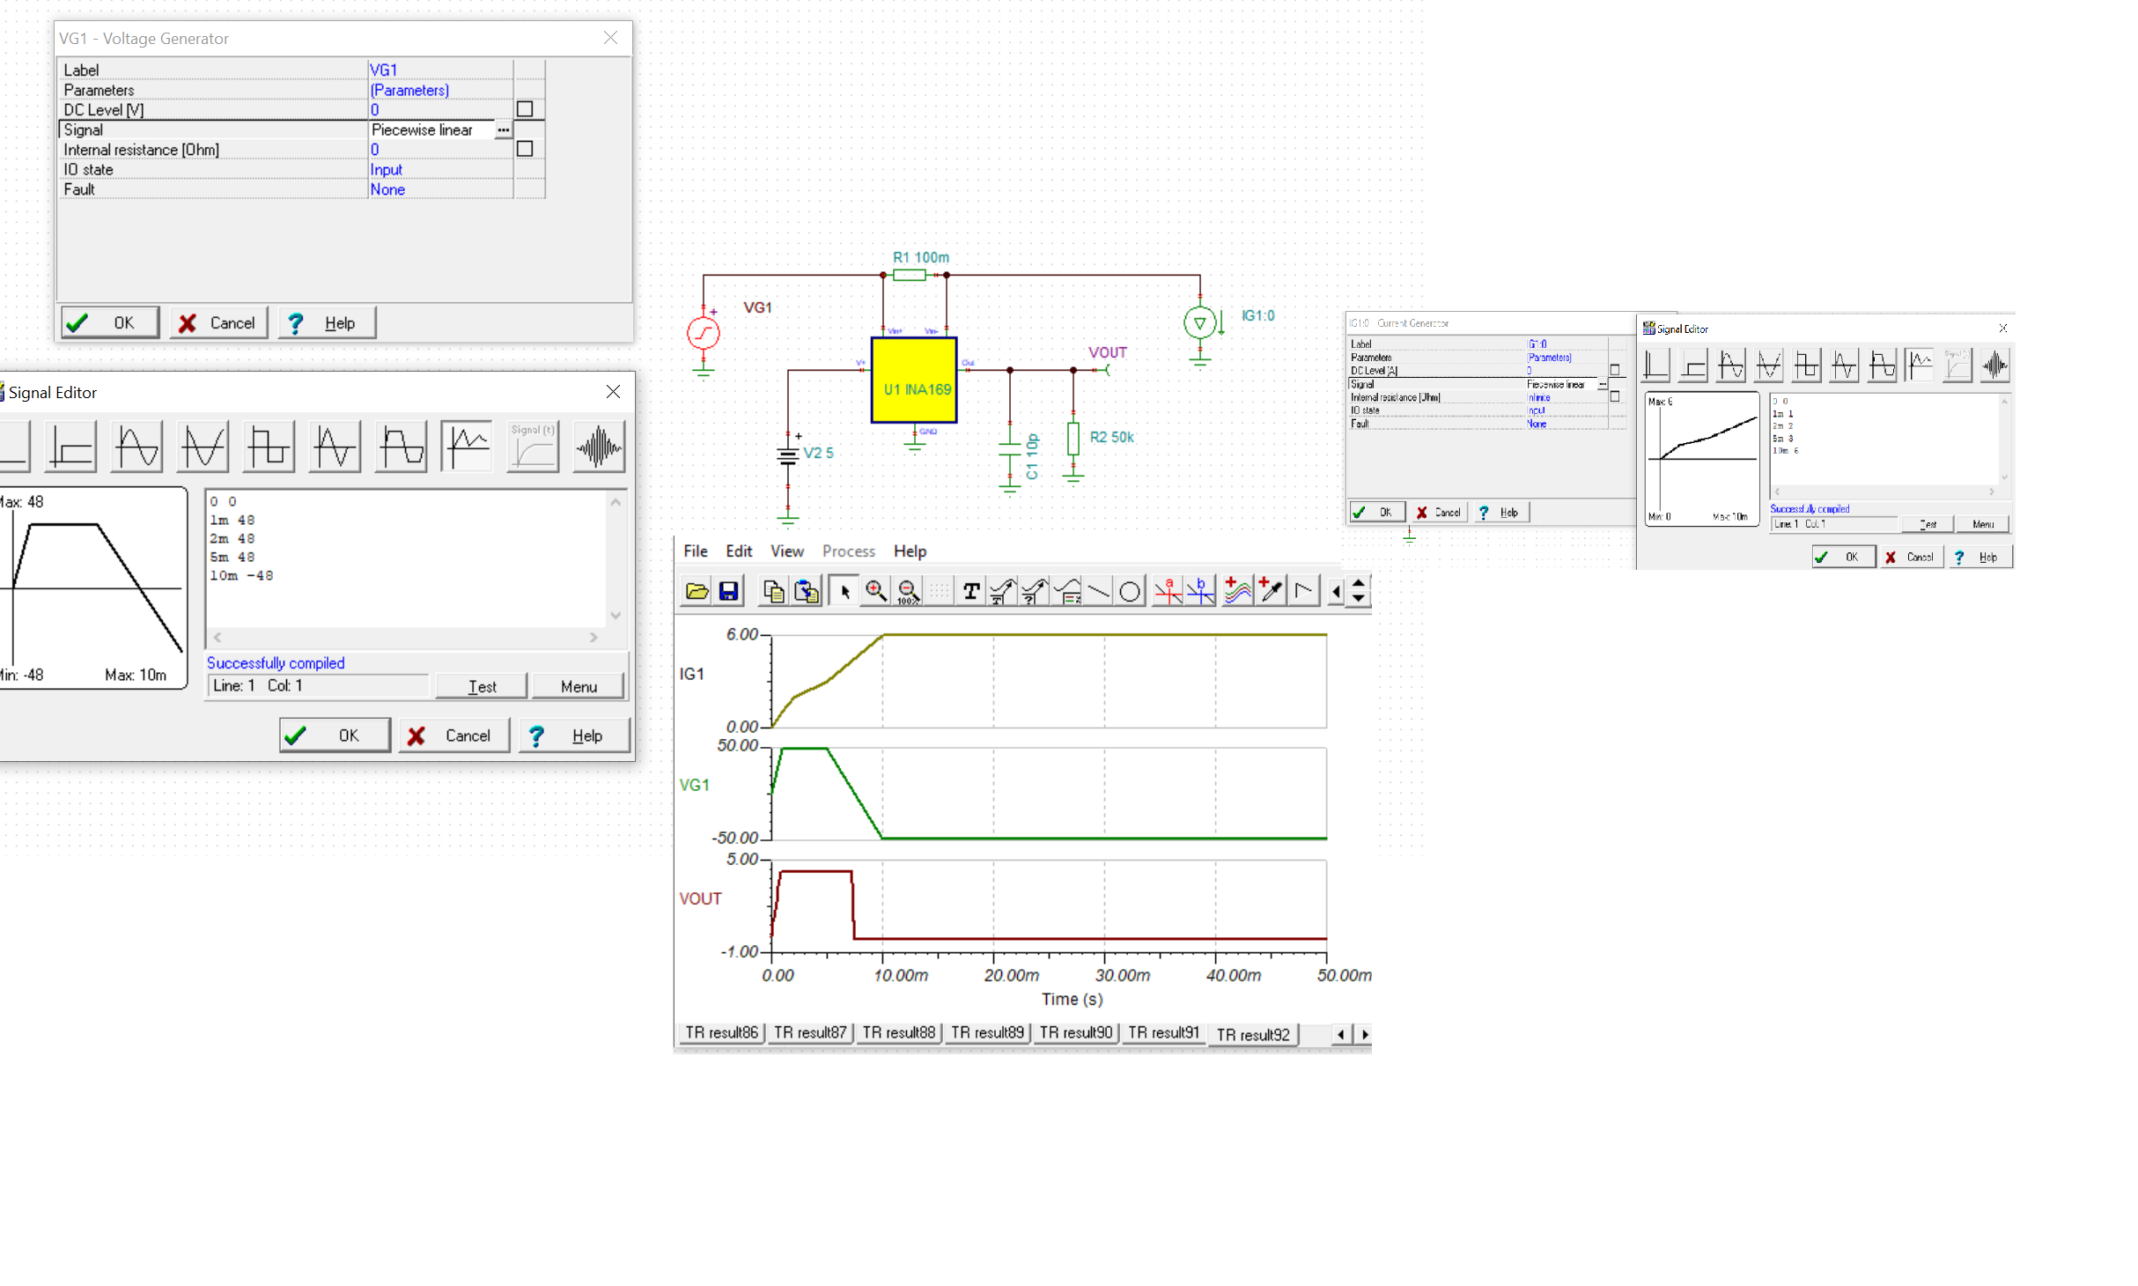Choose triangle wave in large Signal Editor
2138x1286 pixels.
(x=335, y=447)
